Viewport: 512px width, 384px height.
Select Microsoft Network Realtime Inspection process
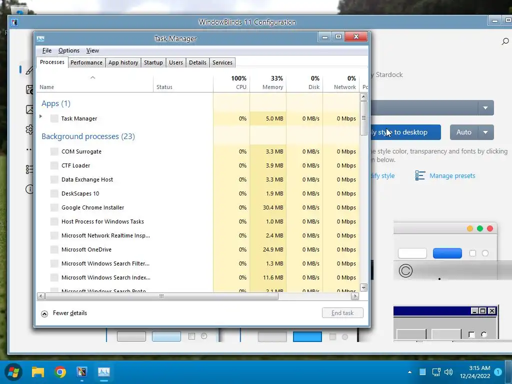point(197,235)
